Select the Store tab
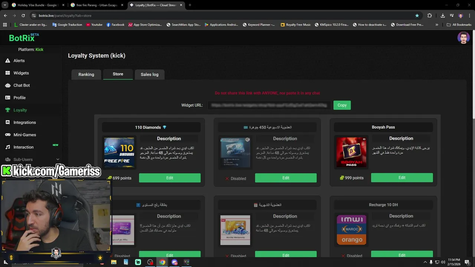Screen dimensions: 475x267 click(x=118, y=74)
